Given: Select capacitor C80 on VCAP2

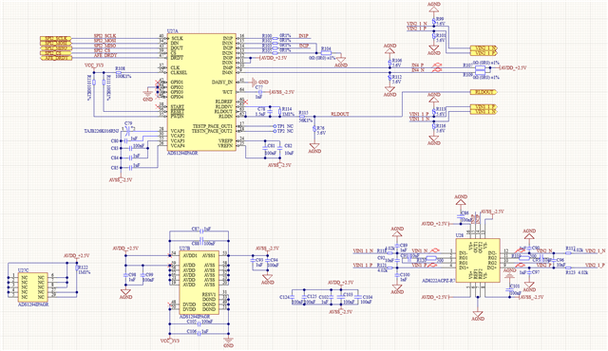Looking at the screenshot, I should (x=126, y=141).
